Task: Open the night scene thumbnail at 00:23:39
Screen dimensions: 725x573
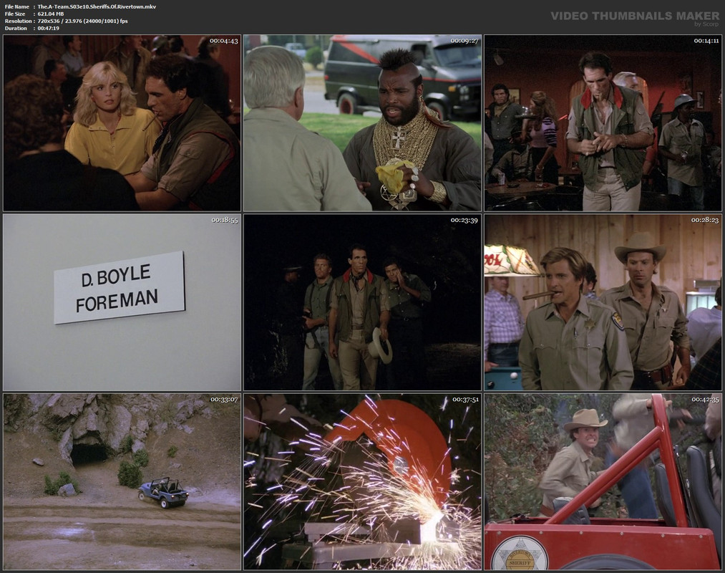Action: [362, 302]
